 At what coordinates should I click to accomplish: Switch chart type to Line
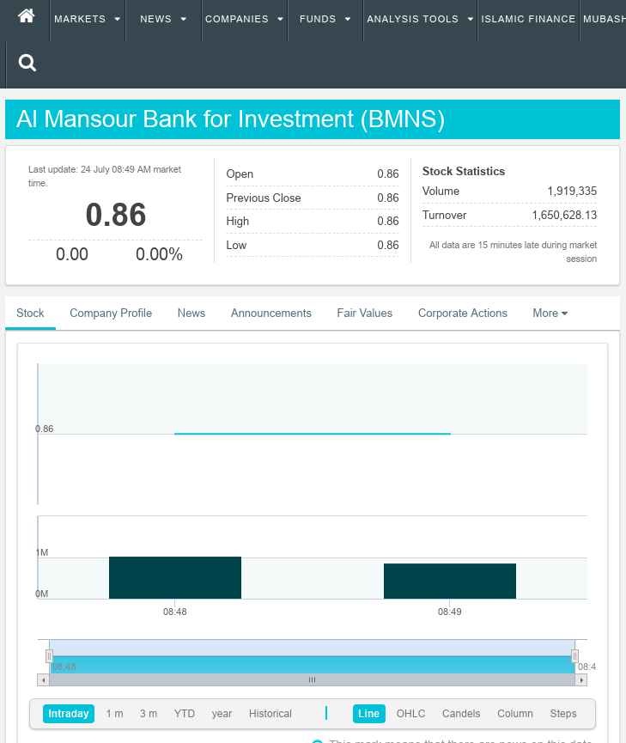pyautogui.click(x=368, y=714)
